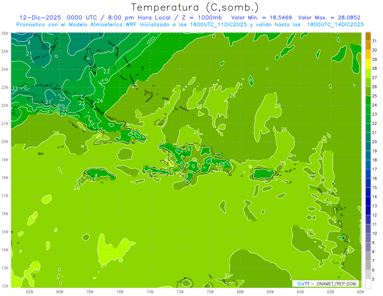Click the "14N" latitude label
383x296 pixels.
coord(4,250)
